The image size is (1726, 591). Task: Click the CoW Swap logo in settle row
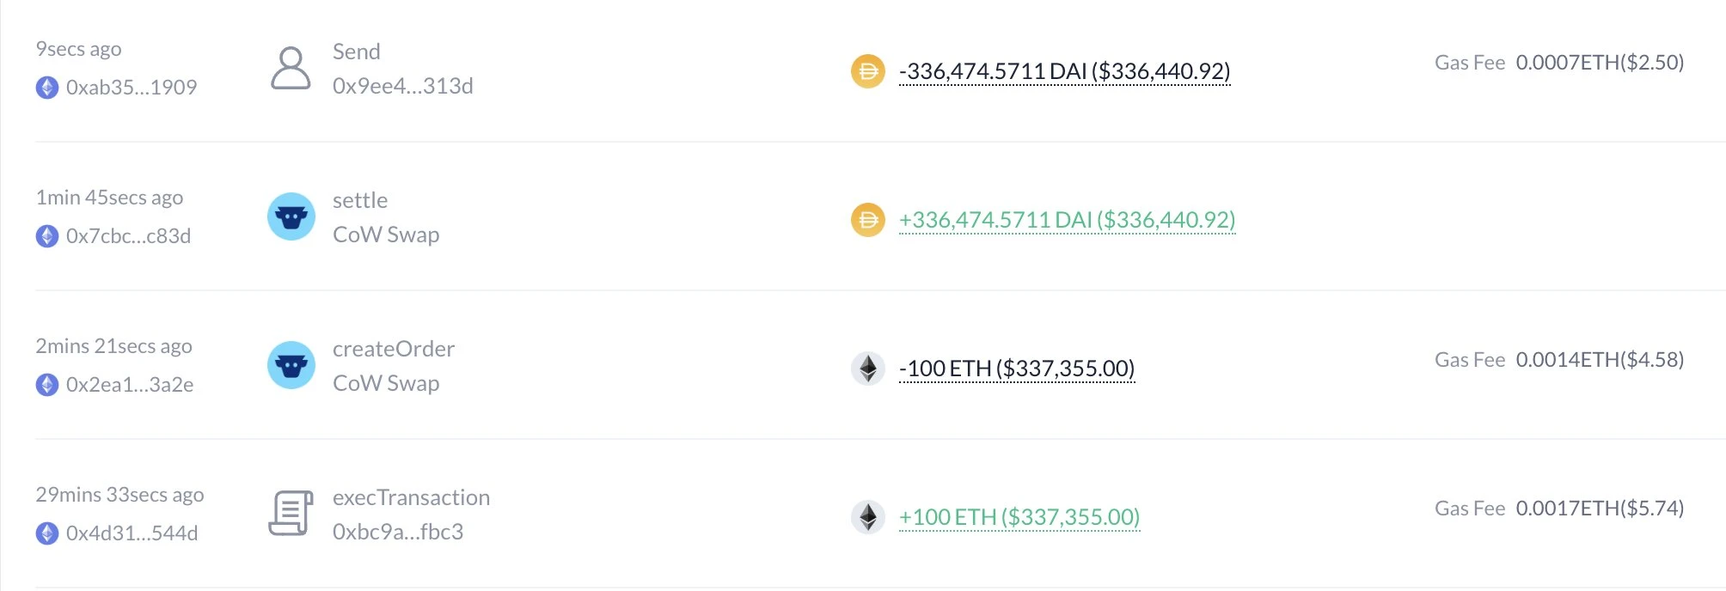[x=291, y=216]
